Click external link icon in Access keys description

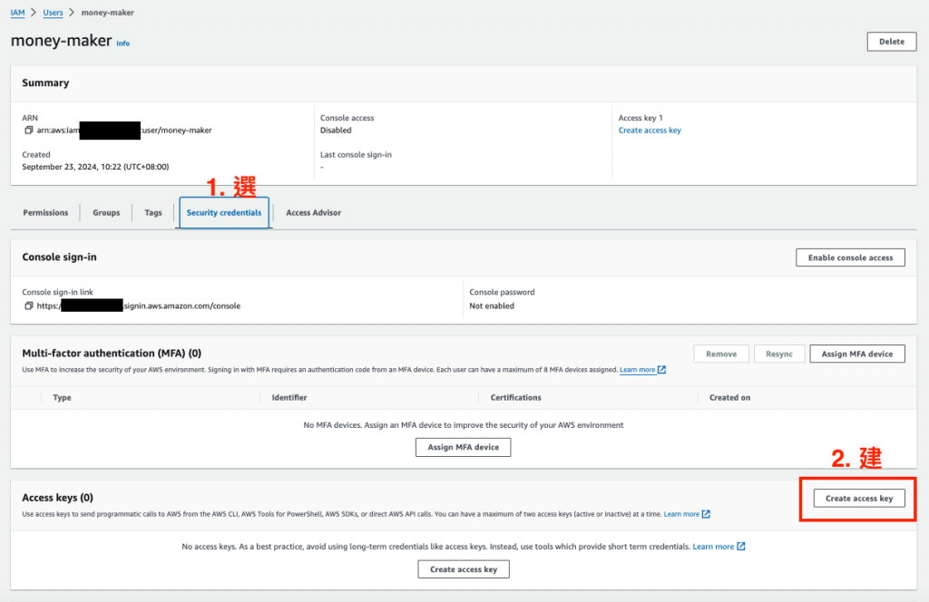[x=706, y=514]
